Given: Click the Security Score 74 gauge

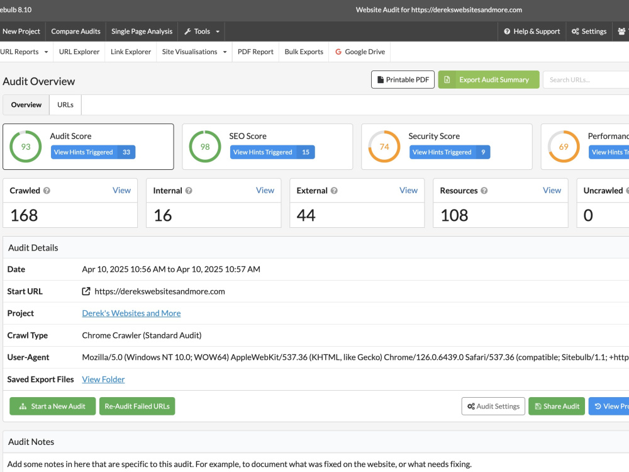Looking at the screenshot, I should [x=384, y=147].
